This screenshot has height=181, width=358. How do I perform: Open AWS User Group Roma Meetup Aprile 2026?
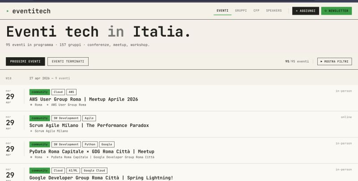click(84, 99)
